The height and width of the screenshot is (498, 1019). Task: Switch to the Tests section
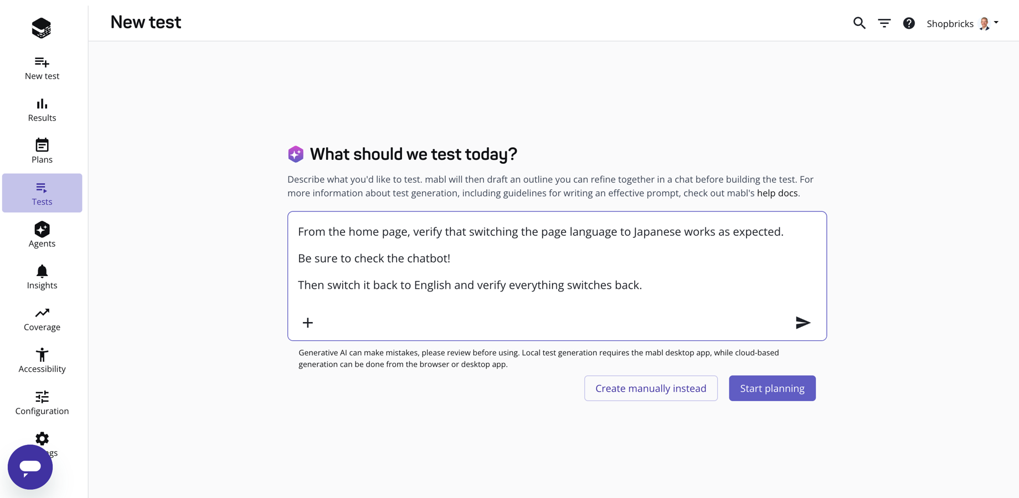(x=42, y=193)
